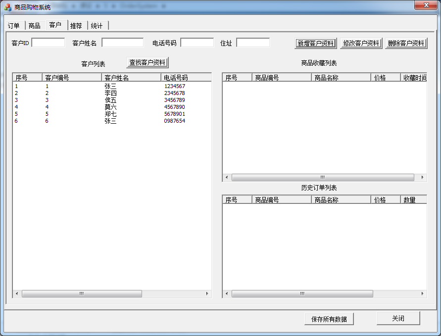Click phone number 3456789 cell
This screenshot has height=336, width=441.
point(175,100)
